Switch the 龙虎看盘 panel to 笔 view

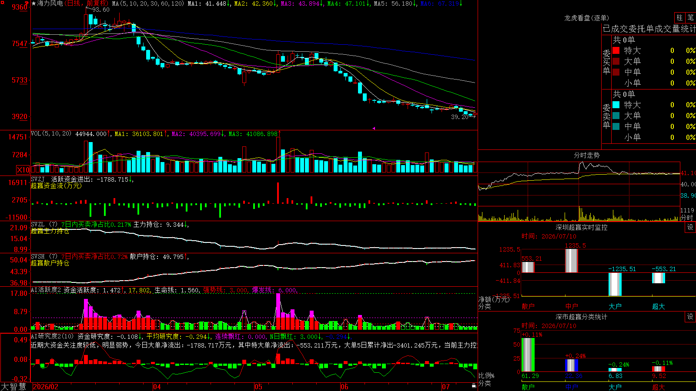[x=690, y=17]
